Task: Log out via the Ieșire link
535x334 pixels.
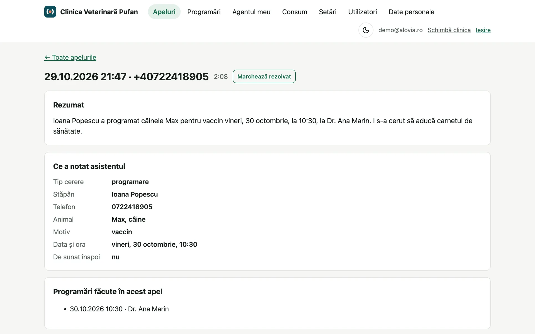Action: tap(483, 30)
